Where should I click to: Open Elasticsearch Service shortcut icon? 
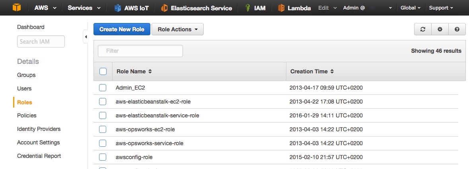click(x=164, y=8)
